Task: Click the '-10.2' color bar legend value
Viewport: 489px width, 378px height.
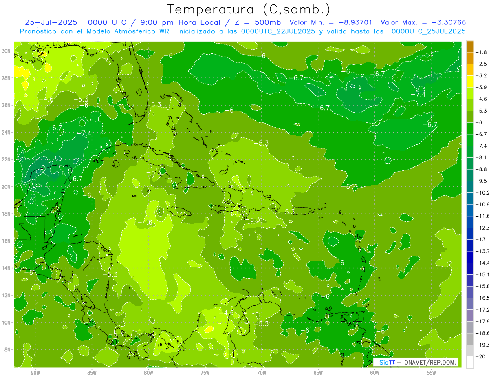Action: point(482,192)
